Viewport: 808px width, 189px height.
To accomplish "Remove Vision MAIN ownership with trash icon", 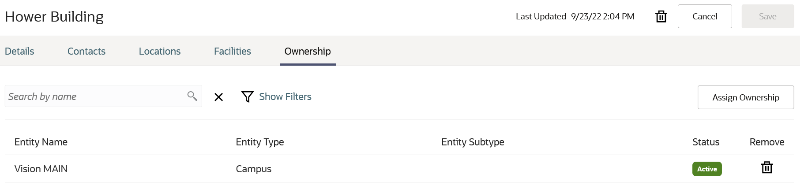I will coord(767,168).
